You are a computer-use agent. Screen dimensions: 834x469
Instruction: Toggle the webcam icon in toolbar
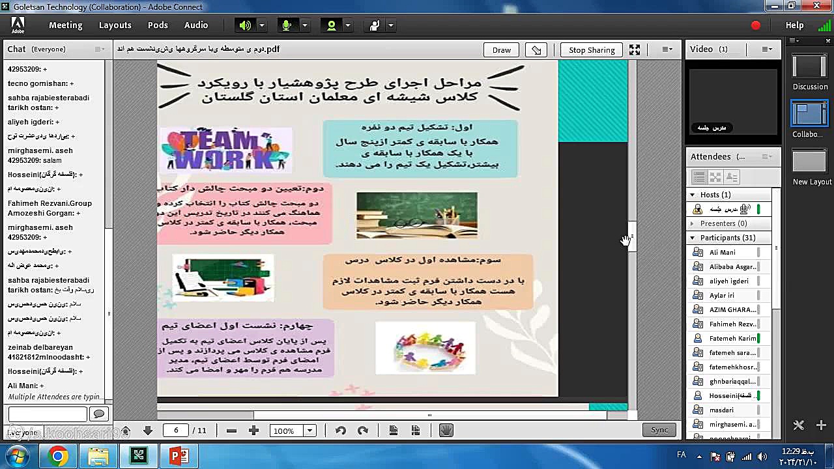click(332, 25)
